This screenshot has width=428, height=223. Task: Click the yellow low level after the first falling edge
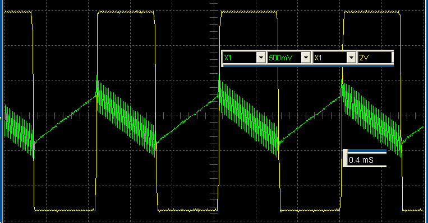[x=65, y=210]
